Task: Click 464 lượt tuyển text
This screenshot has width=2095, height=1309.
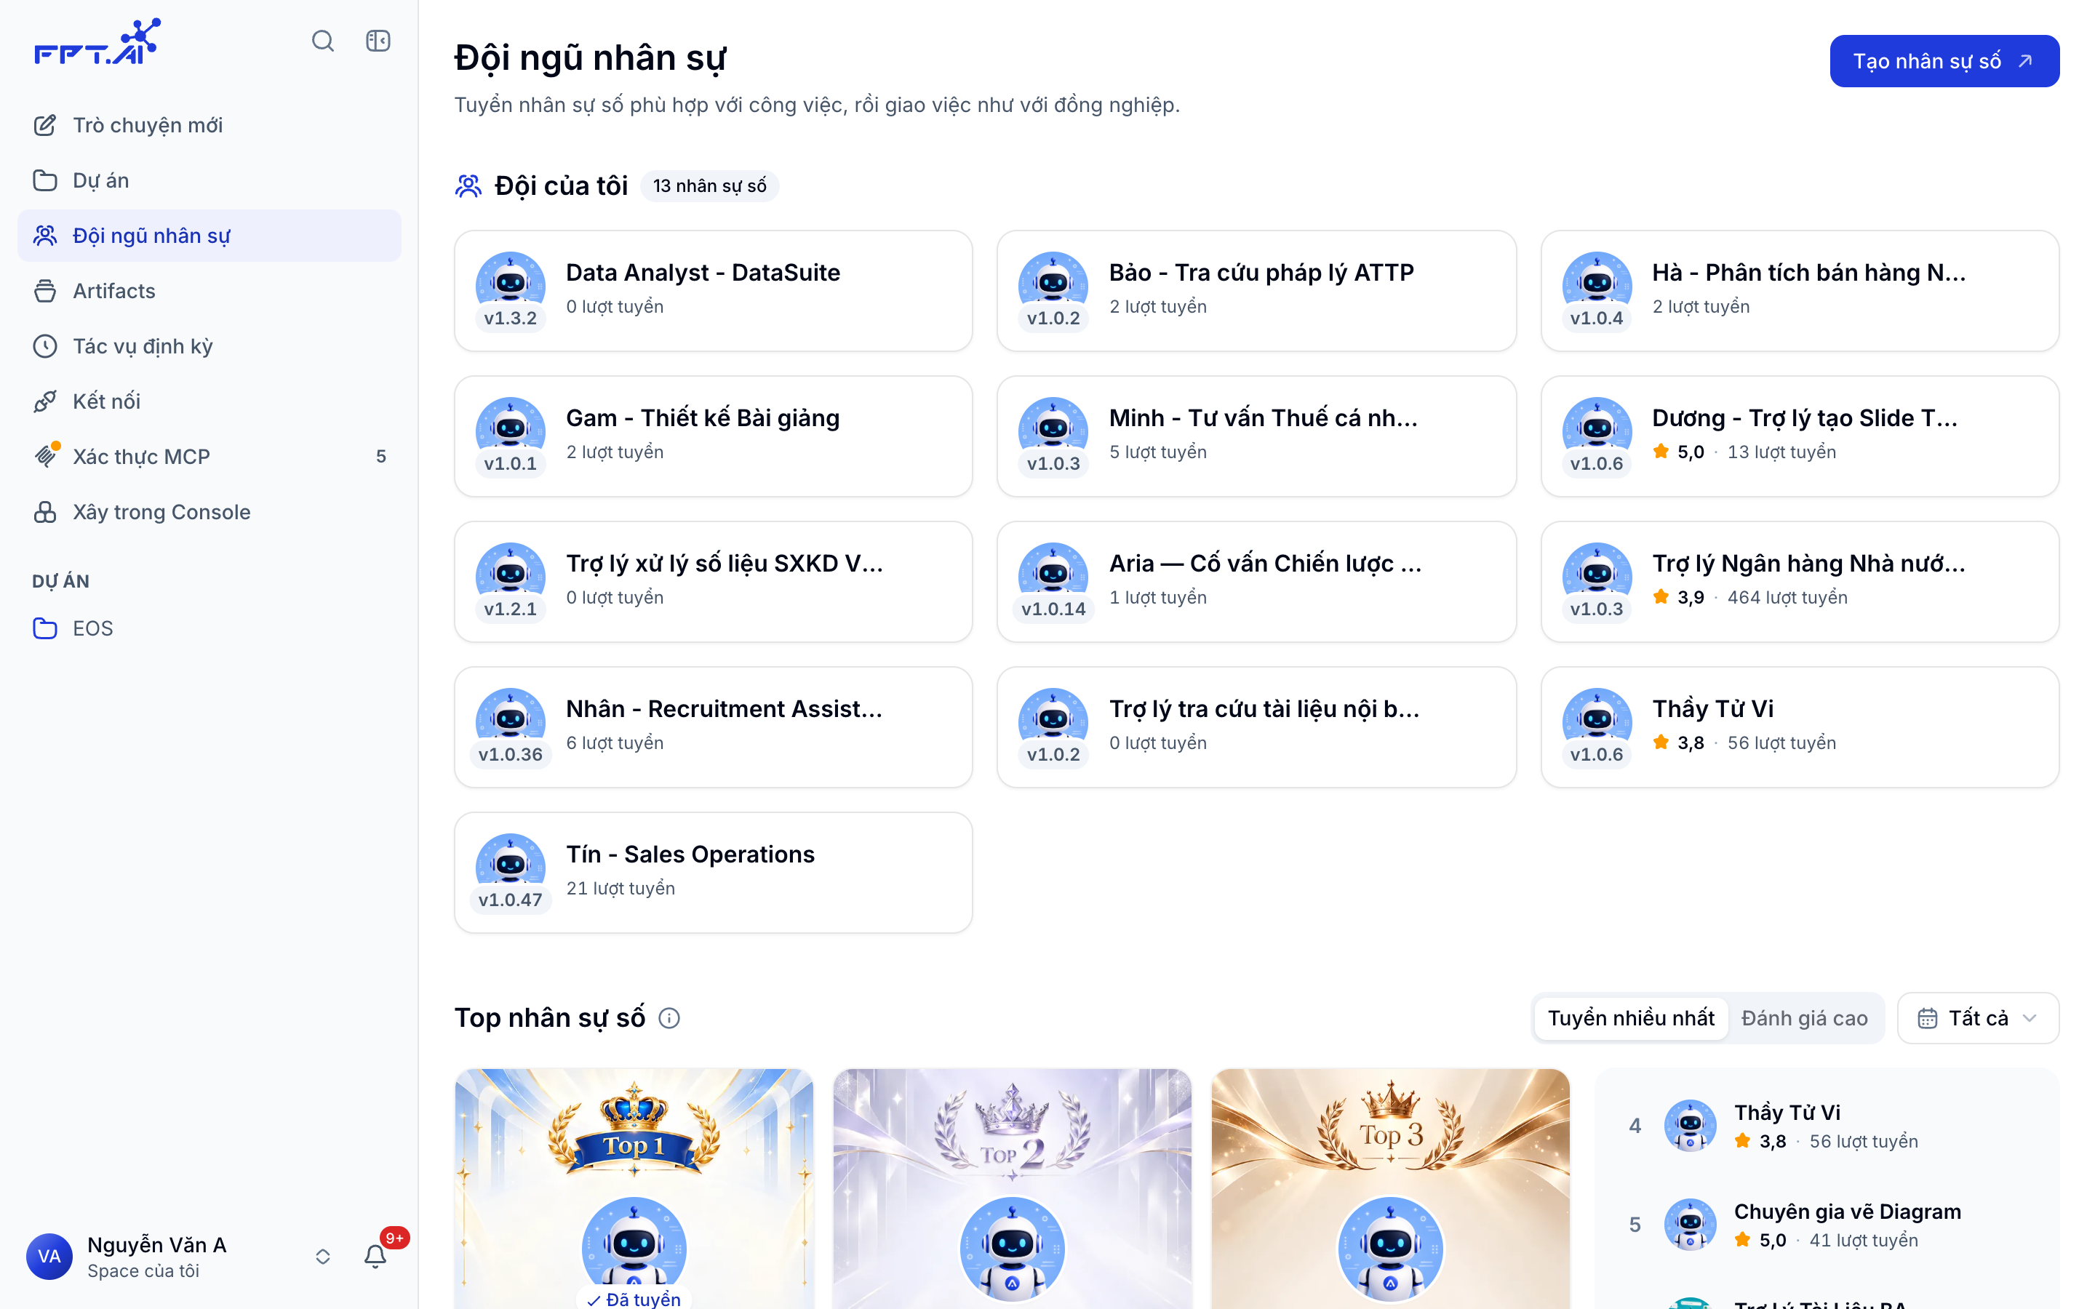Action: tap(1788, 597)
